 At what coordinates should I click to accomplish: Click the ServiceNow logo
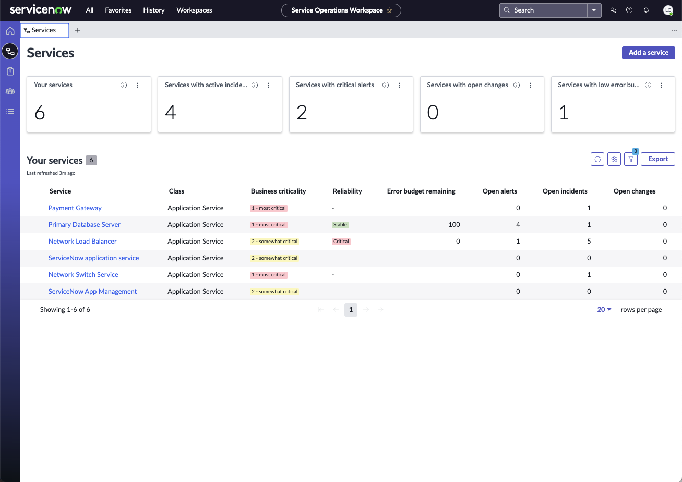click(41, 10)
